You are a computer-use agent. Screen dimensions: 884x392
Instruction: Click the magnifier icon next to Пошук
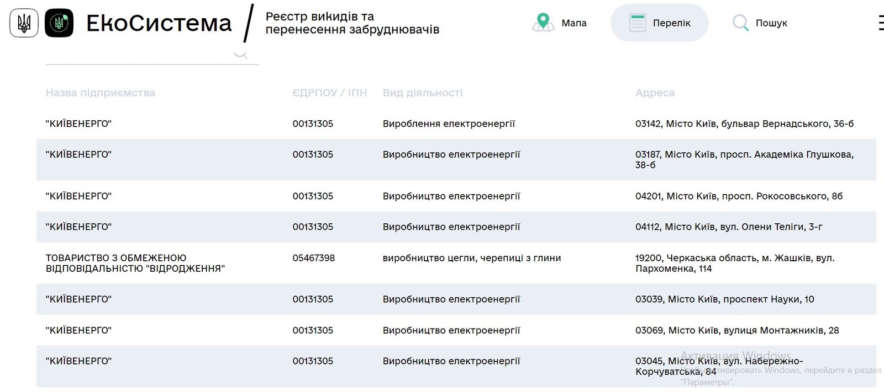[x=739, y=23]
